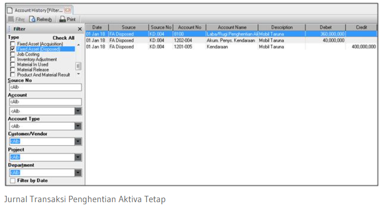
Task: Enable Filter by Date checkbox
Action: pyautogui.click(x=13, y=180)
